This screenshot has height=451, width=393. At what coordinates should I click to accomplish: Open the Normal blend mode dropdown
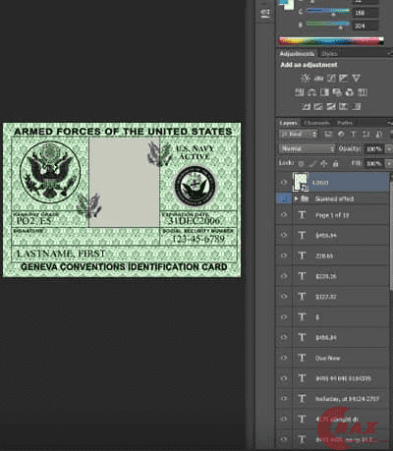[308, 148]
